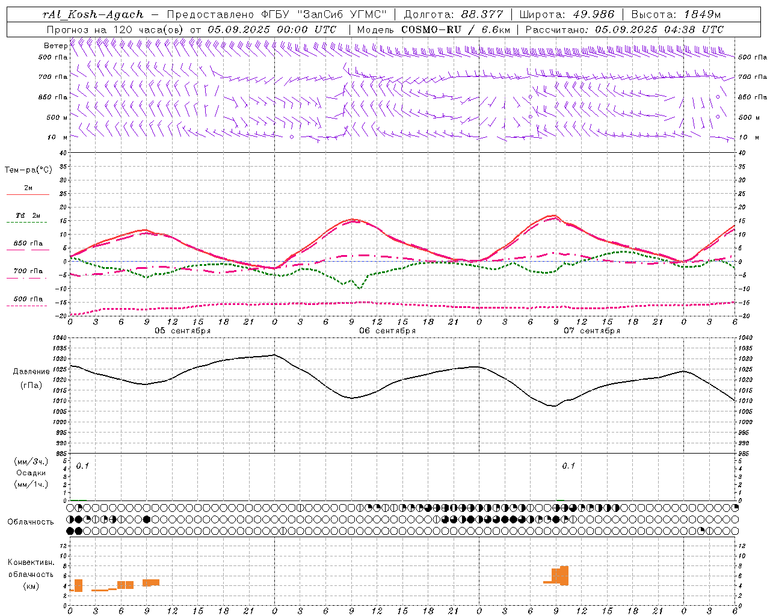The image size is (770, 616).
Task: Click the station name rAl_Kosh-Agach in the header
Action: tap(93, 14)
